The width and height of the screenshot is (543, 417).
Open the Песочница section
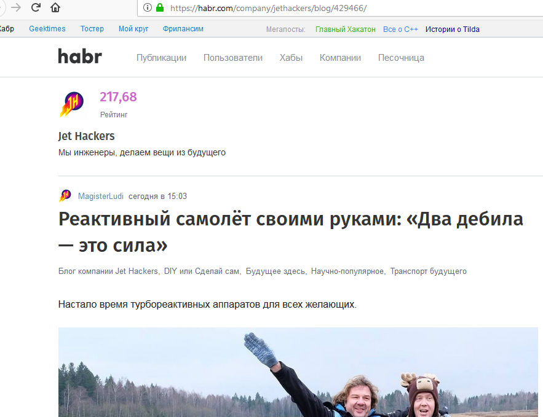pyautogui.click(x=401, y=58)
